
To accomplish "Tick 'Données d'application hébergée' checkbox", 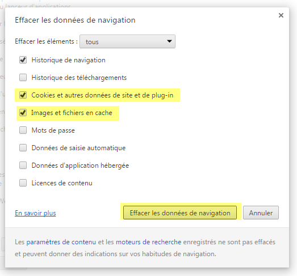I will point(23,165).
